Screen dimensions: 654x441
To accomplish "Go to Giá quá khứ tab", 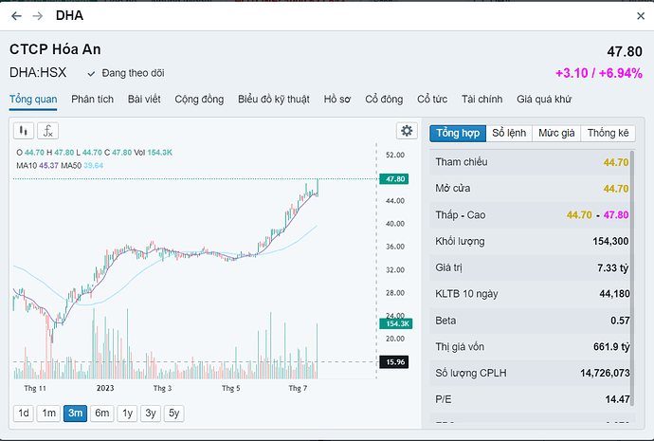I will pyautogui.click(x=544, y=99).
